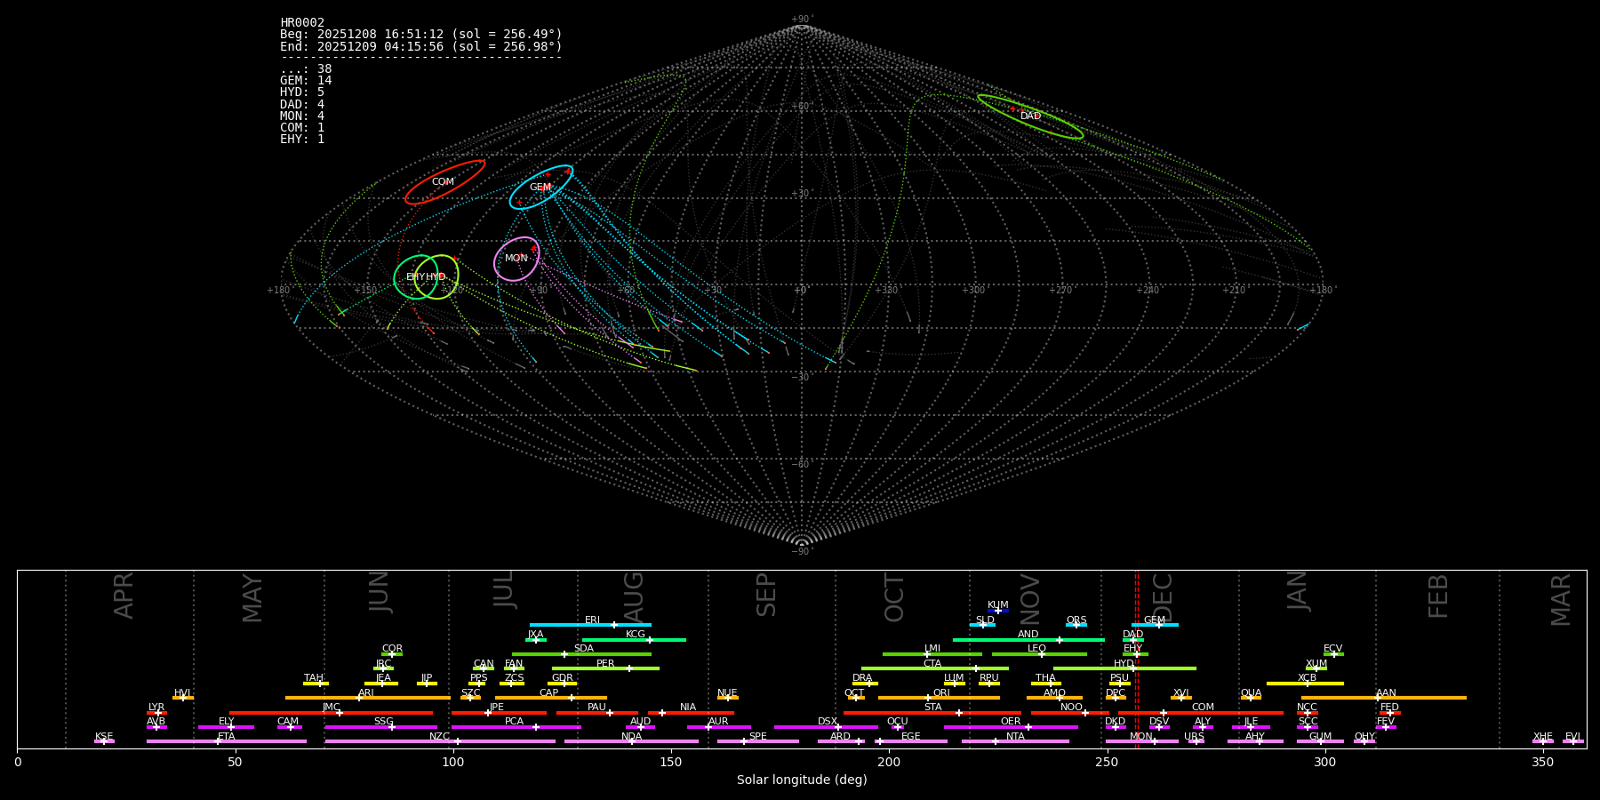Click the LYR shower bar label in timeline
This screenshot has height=800, width=1600.
click(156, 708)
